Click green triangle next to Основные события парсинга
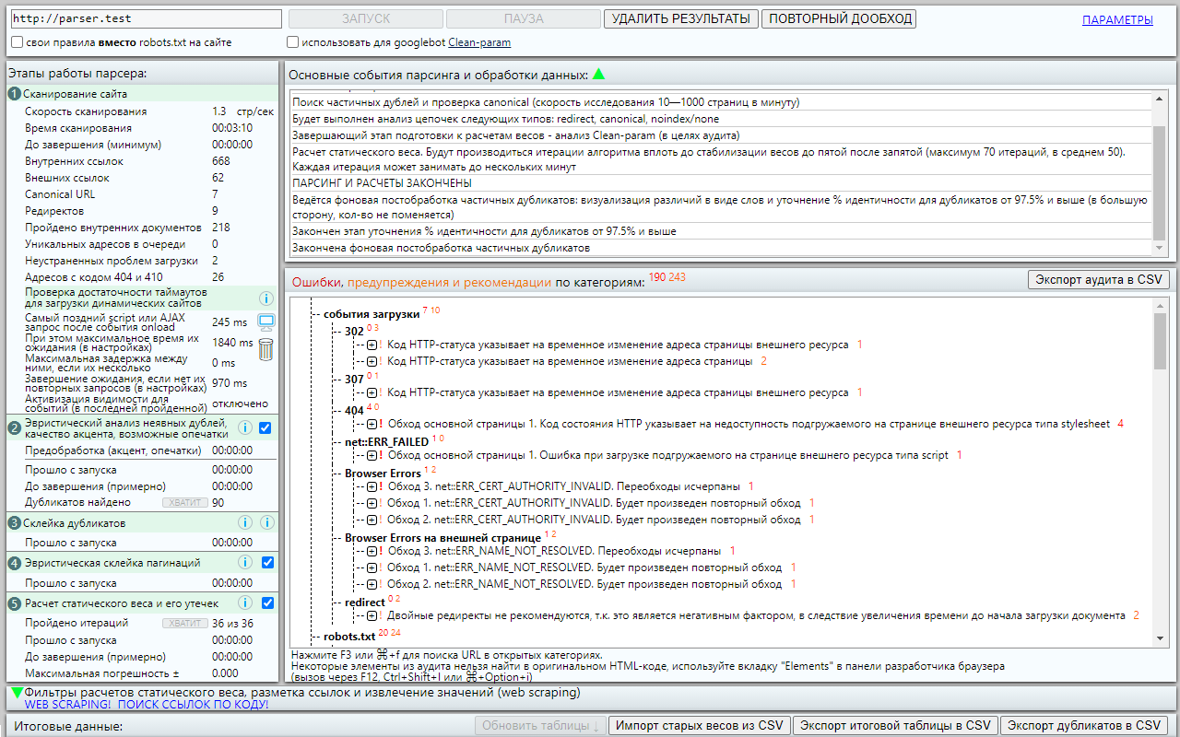 coord(598,74)
